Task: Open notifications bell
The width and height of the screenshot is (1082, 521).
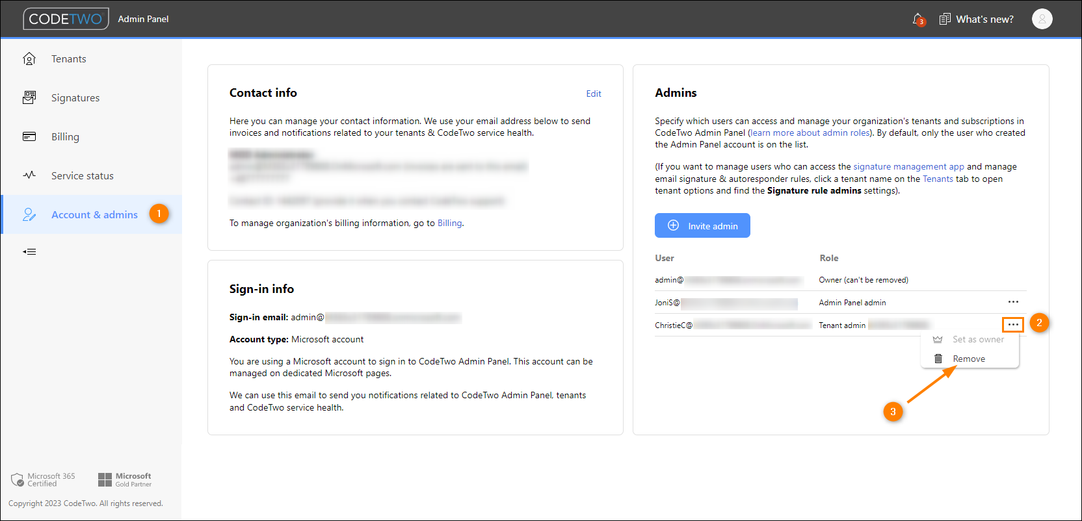Action: (x=918, y=19)
